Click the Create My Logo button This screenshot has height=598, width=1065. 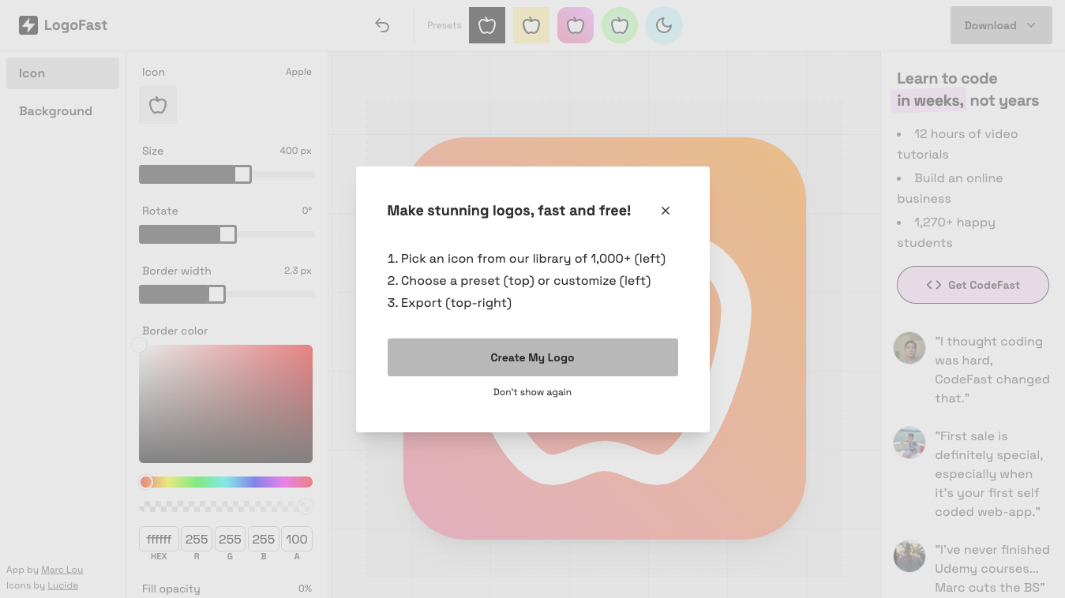[532, 357]
